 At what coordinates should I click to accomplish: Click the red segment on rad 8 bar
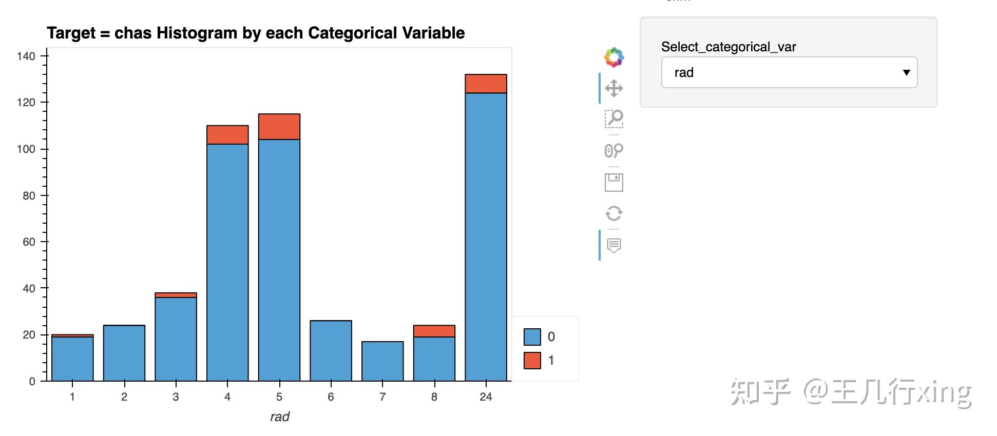[434, 331]
